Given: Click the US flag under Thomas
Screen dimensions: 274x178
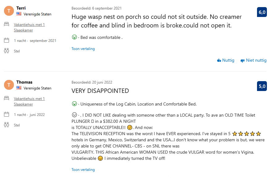Looking at the screenshot, I should [x=19, y=88].
